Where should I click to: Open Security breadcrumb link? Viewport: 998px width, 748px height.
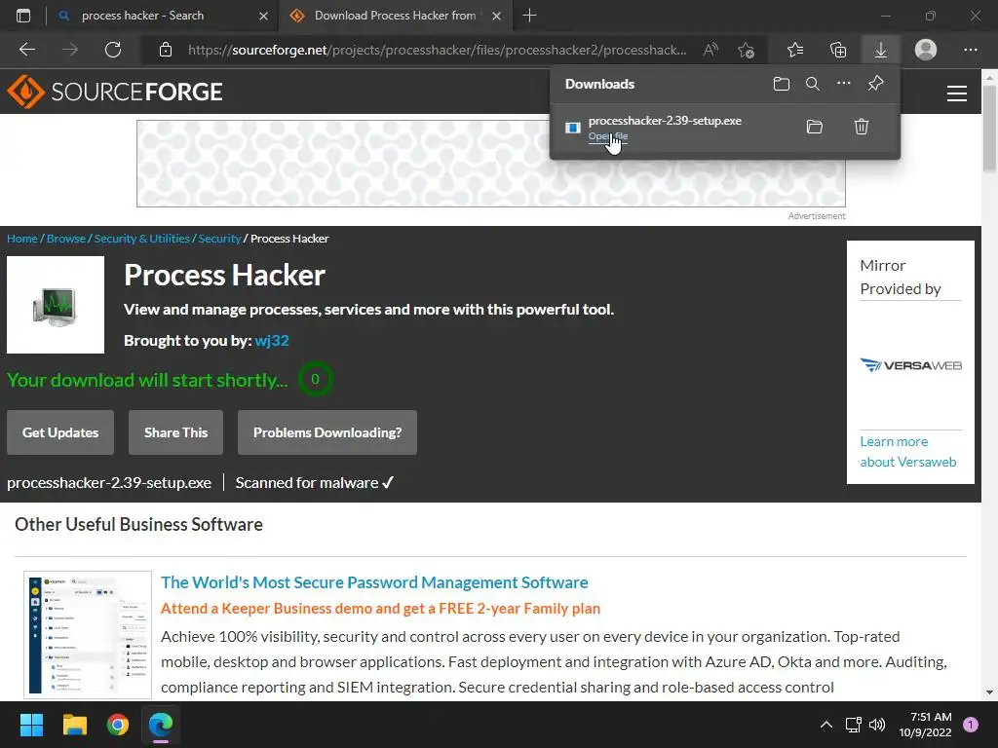coord(219,239)
